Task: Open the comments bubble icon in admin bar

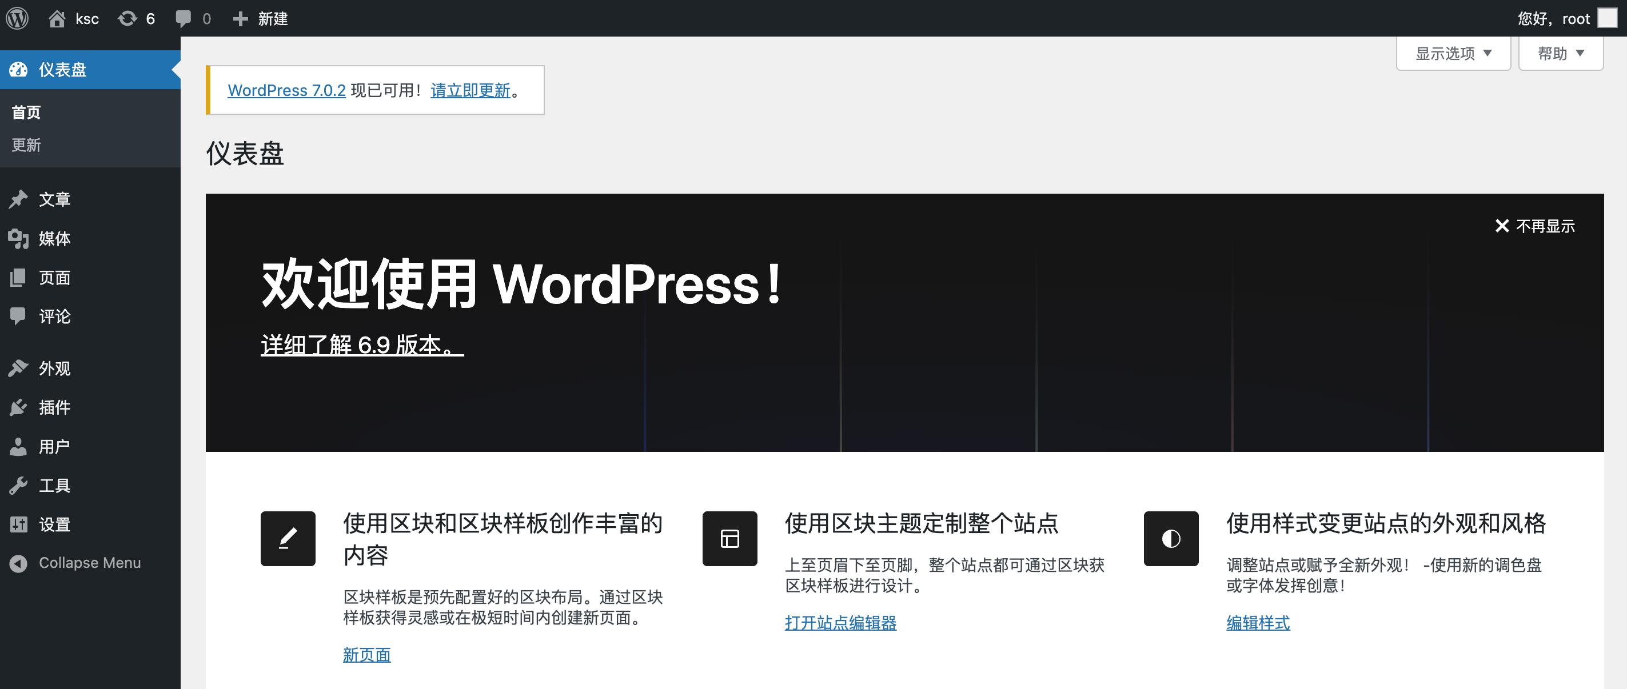Action: [183, 18]
